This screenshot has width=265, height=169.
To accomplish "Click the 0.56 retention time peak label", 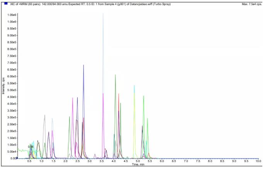I will click(31, 147).
